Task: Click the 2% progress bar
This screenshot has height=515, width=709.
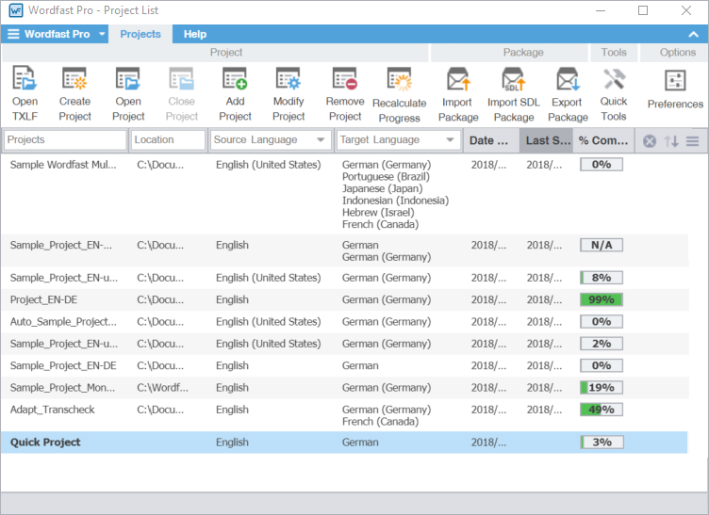Action: tap(602, 344)
